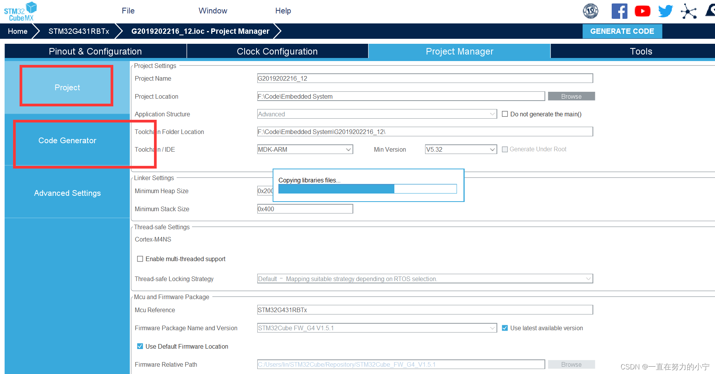The width and height of the screenshot is (715, 374).
Task: Click the copying libraries progress bar
Action: coord(367,189)
